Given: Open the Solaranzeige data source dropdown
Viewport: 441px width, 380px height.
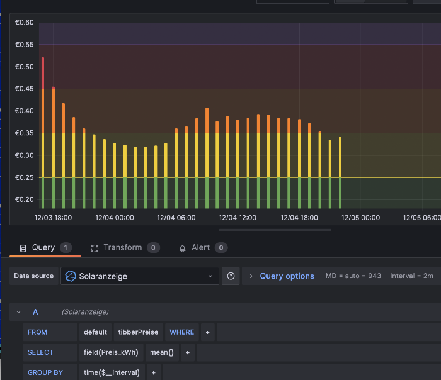Looking at the screenshot, I should click(x=140, y=276).
